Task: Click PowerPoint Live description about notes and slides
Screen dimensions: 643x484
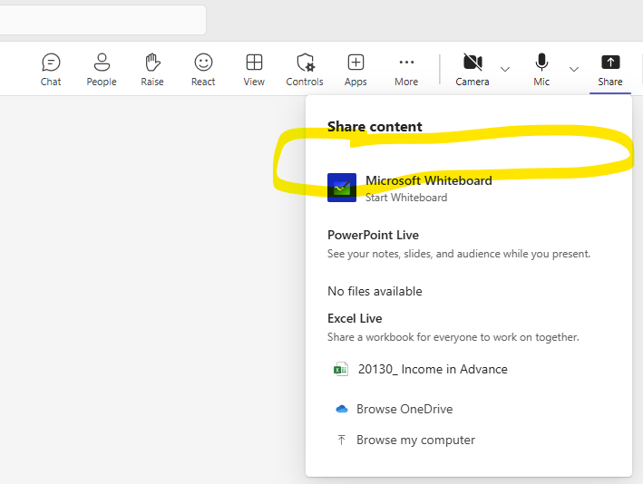Action: [459, 254]
